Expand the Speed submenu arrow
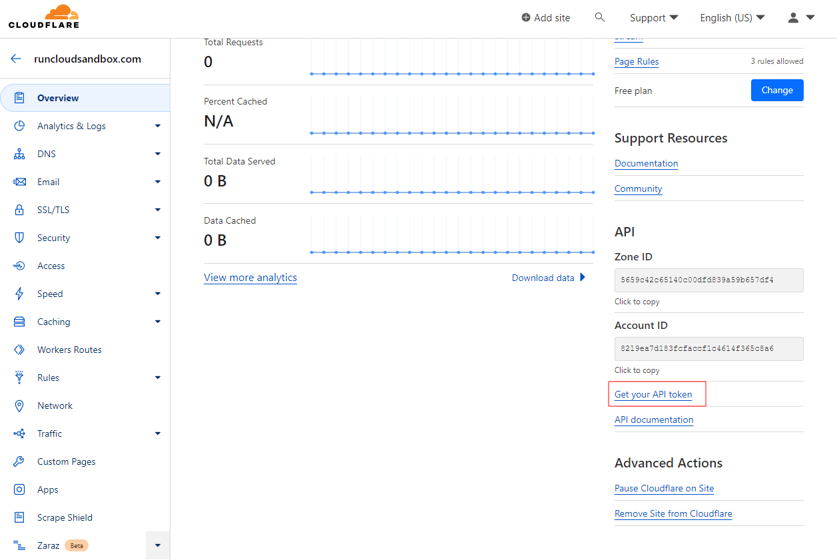 pyautogui.click(x=158, y=294)
